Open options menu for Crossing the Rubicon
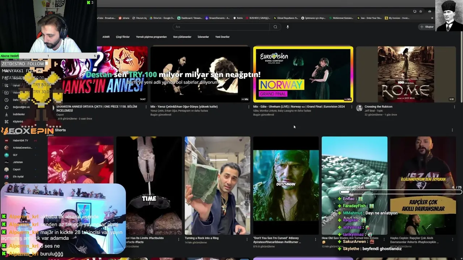The image size is (463, 260). 454,107
